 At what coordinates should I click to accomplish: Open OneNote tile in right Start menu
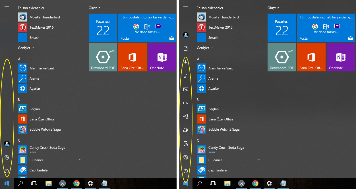coord(341,57)
